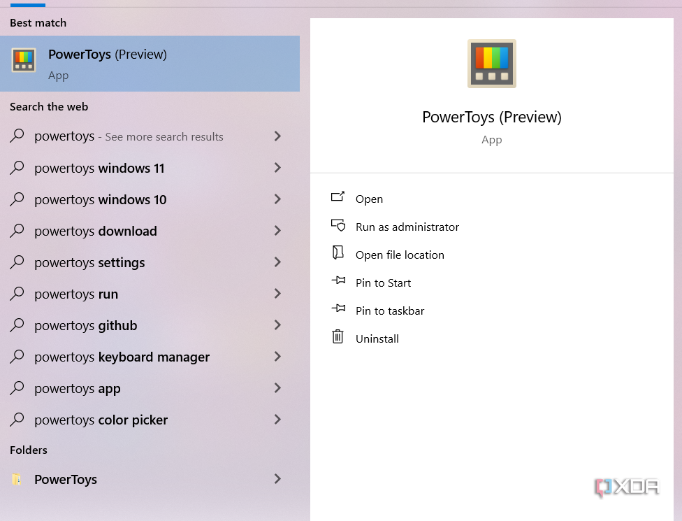Select Open in the app actions
The height and width of the screenshot is (521, 682).
click(369, 199)
